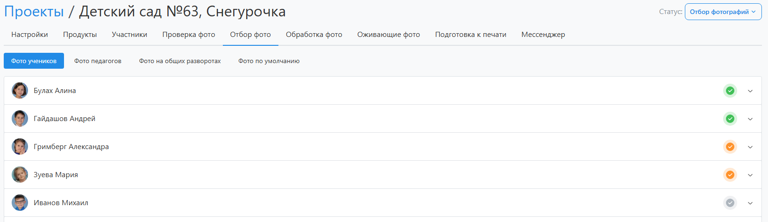
Task: Follow the Проекты breadcrumb link
Action: (34, 11)
